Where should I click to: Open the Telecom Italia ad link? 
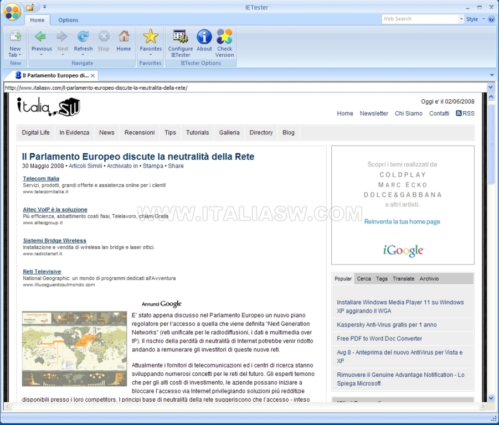point(41,179)
